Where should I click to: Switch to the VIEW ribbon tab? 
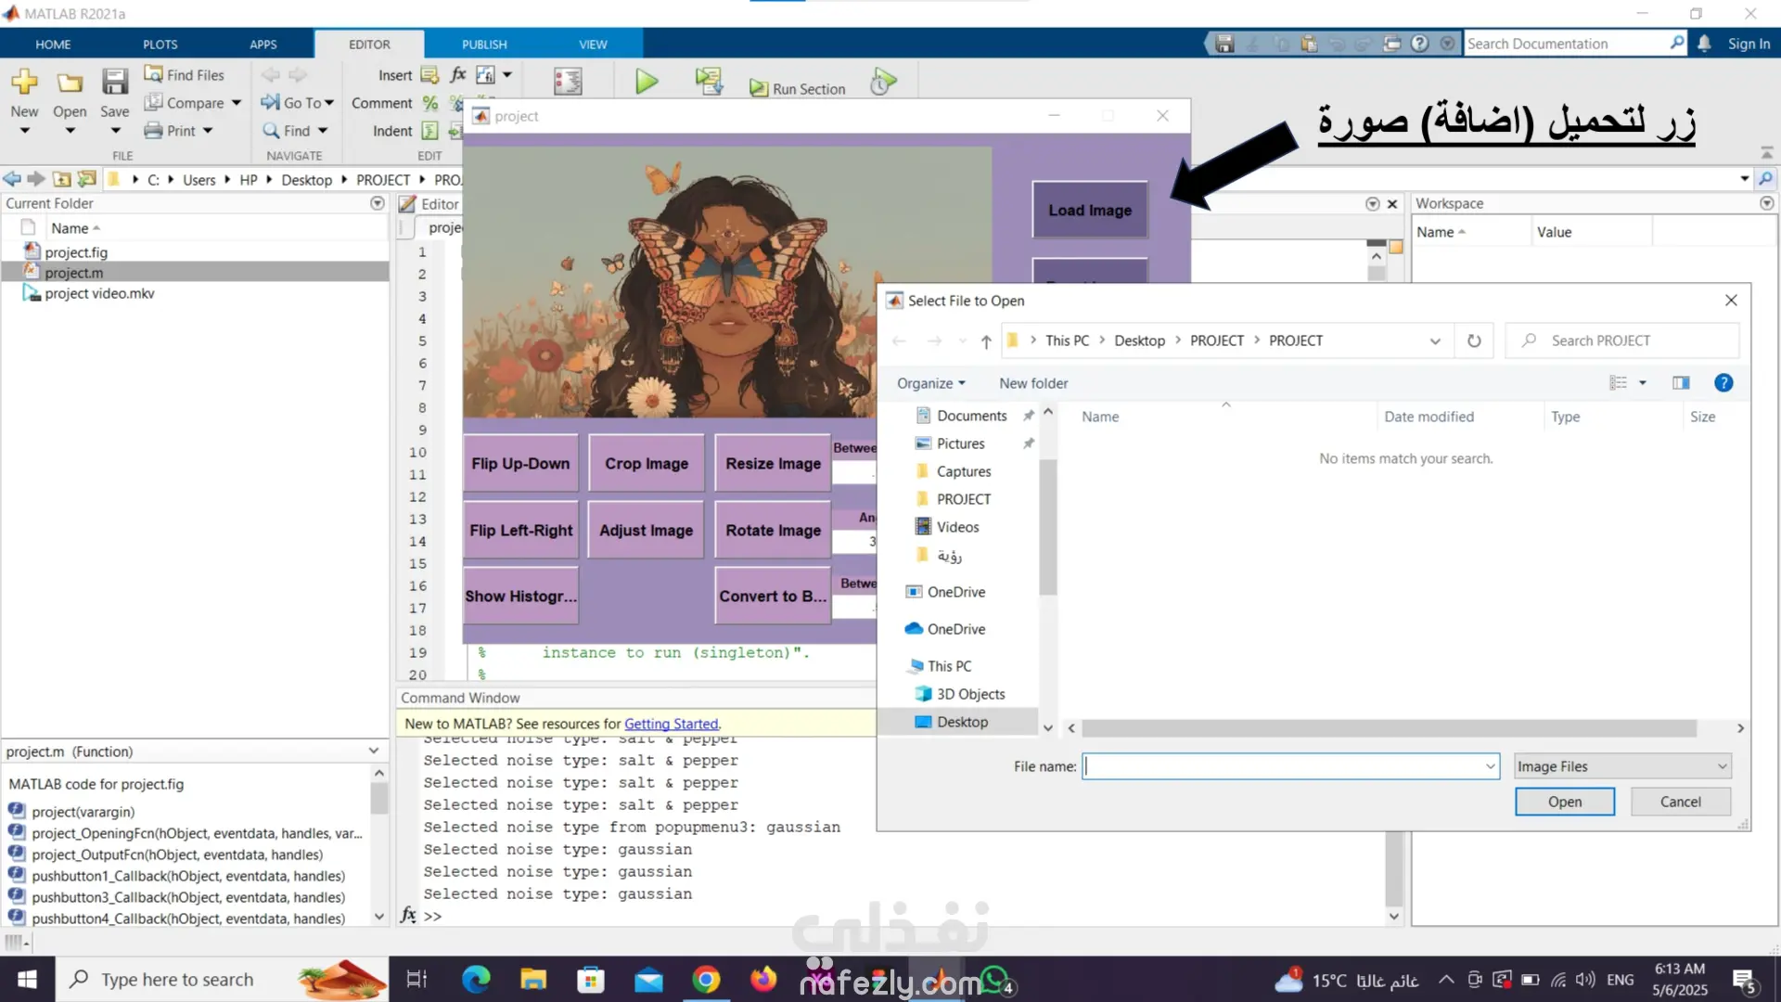593,44
